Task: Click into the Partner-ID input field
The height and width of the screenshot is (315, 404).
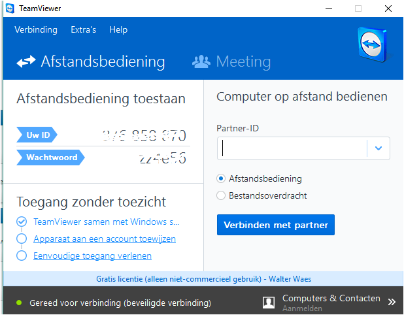Action: 292,148
